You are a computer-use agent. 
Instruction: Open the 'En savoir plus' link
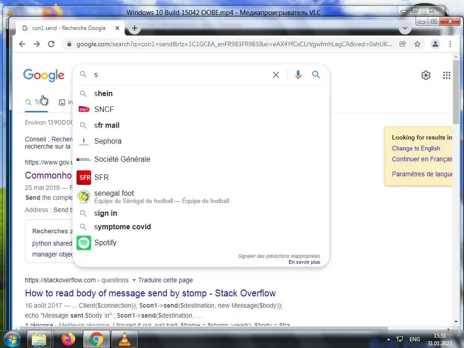pos(304,262)
